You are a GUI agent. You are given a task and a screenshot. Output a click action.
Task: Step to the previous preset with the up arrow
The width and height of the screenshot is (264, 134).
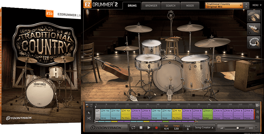[246, 4]
